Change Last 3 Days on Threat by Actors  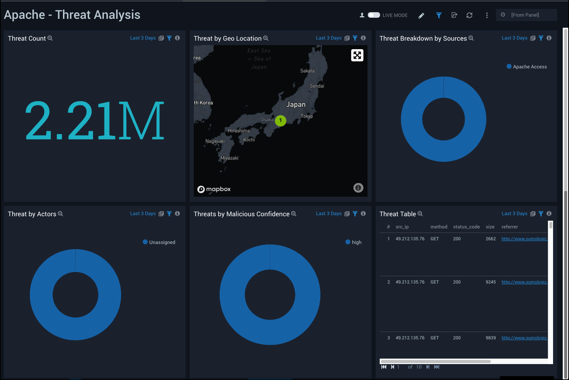[x=143, y=214]
